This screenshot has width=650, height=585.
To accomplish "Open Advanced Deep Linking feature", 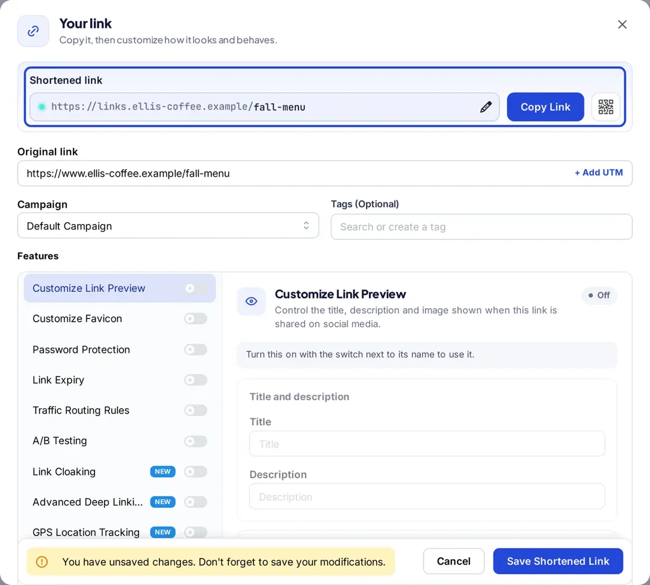I will coord(120,502).
